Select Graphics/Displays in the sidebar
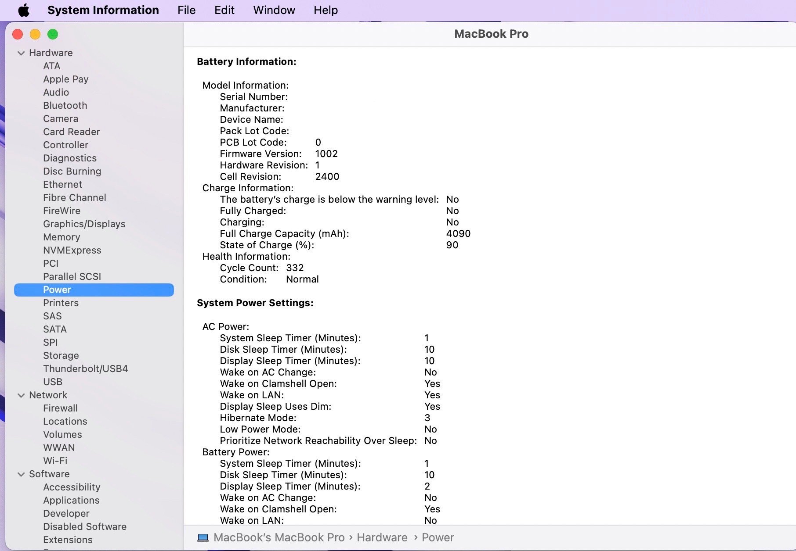This screenshot has height=551, width=796. pyautogui.click(x=84, y=224)
